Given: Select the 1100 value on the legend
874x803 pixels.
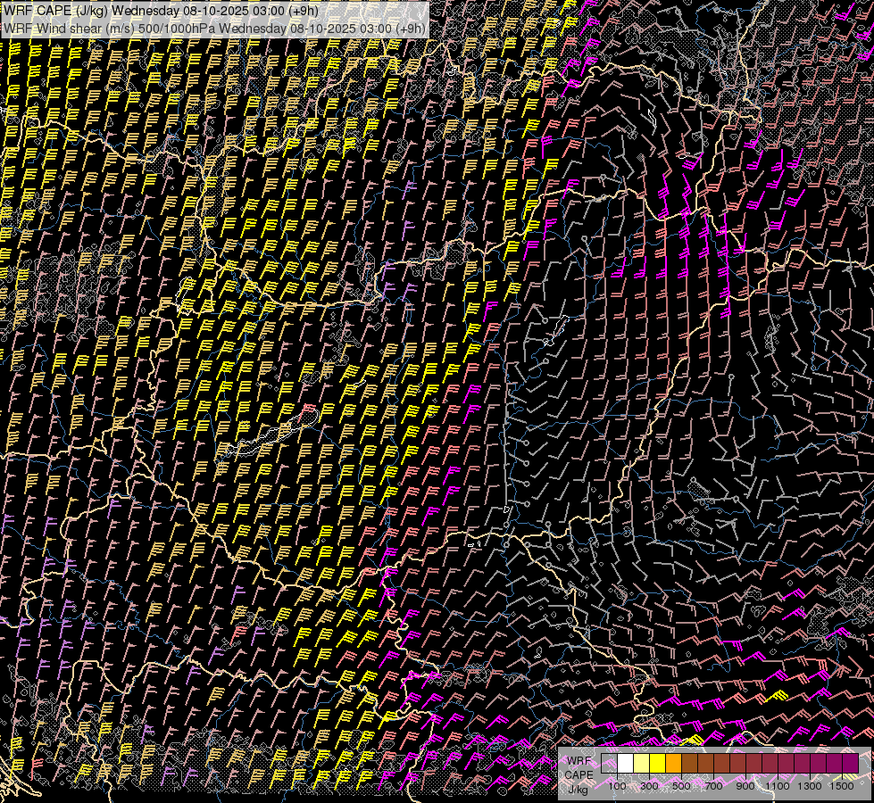Looking at the screenshot, I should point(778,786).
